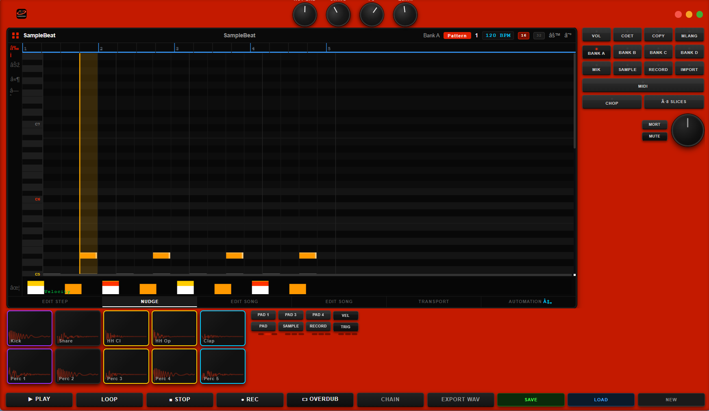Switch to Bank B
This screenshot has width=709, height=411.
click(x=627, y=52)
